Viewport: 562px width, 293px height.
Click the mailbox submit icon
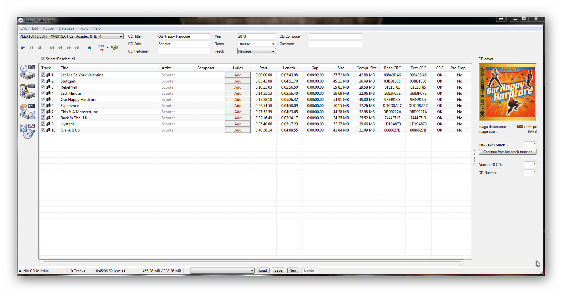115,48
